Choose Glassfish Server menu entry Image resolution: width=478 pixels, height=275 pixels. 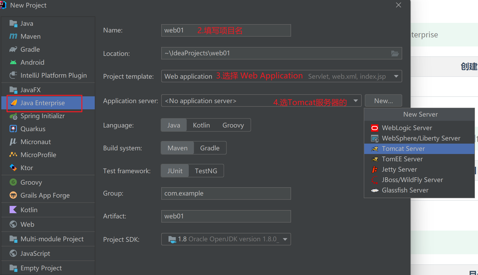[x=419, y=190]
